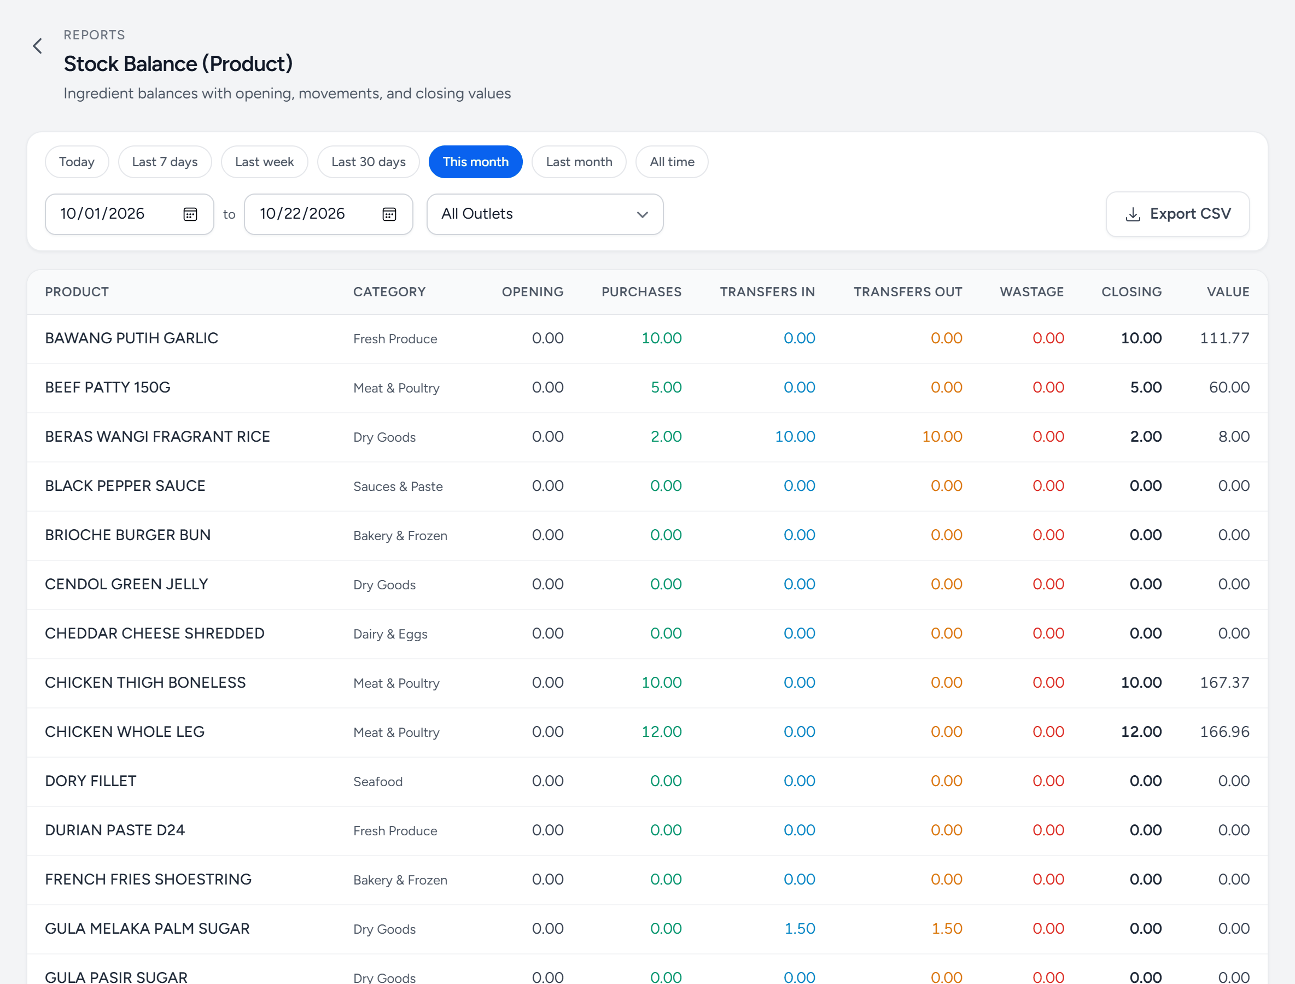Screen dimensions: 1295x984
Task: Open the end date calendar picker icon
Action: (x=390, y=214)
